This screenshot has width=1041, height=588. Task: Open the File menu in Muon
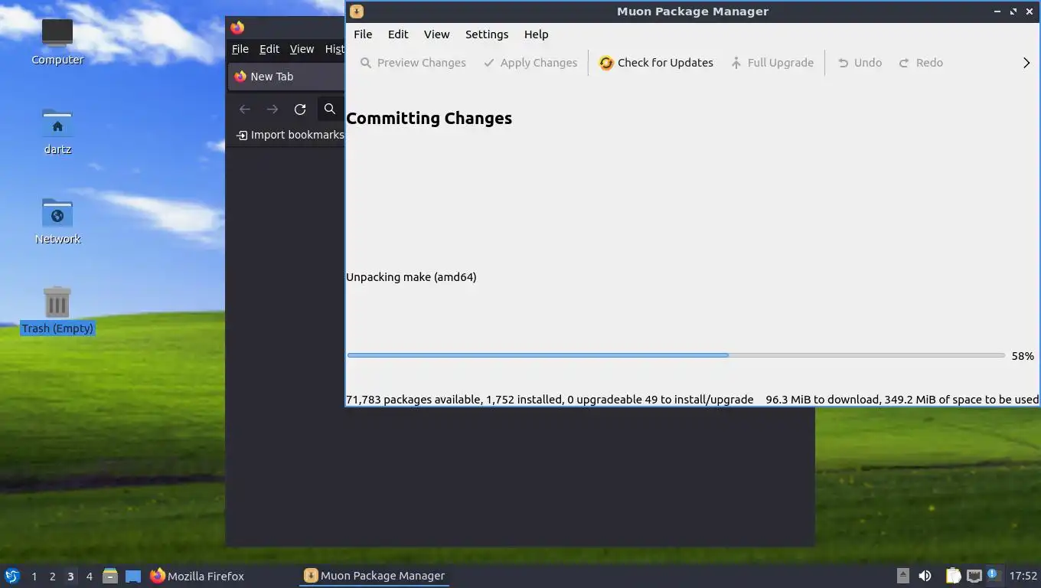click(363, 34)
